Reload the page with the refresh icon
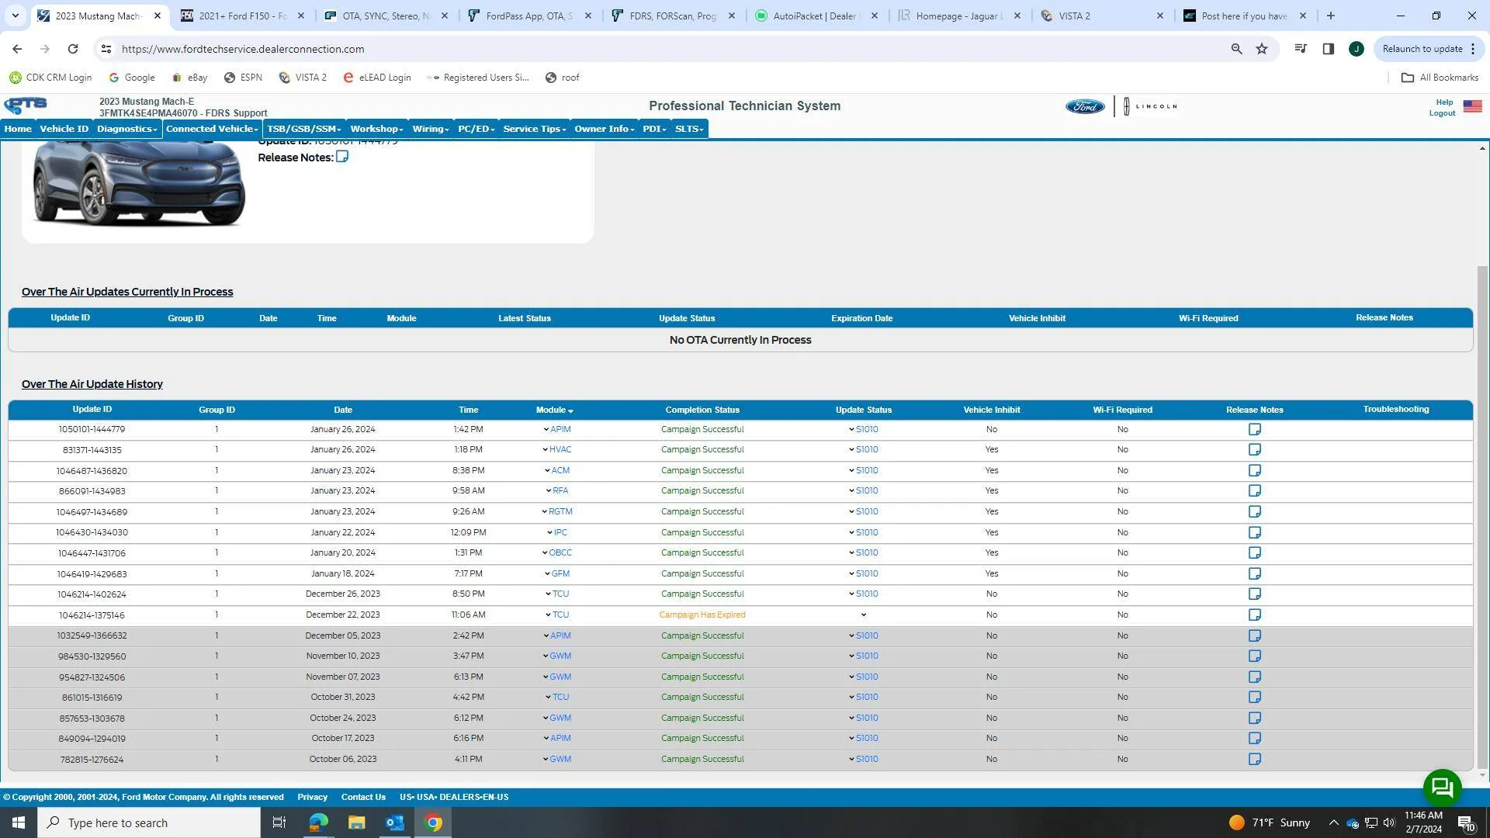This screenshot has height=838, width=1490. pyautogui.click(x=73, y=49)
